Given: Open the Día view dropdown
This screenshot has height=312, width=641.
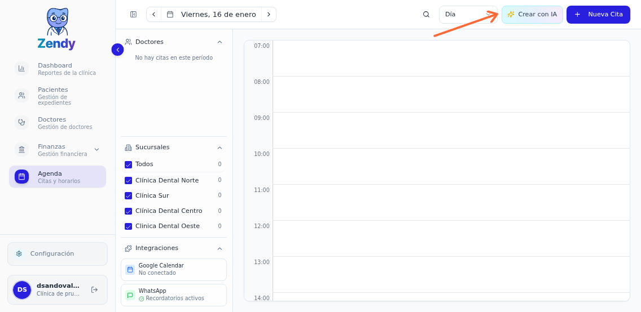Looking at the screenshot, I should 468,15.
